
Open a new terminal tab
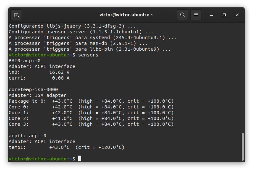tap(16, 15)
